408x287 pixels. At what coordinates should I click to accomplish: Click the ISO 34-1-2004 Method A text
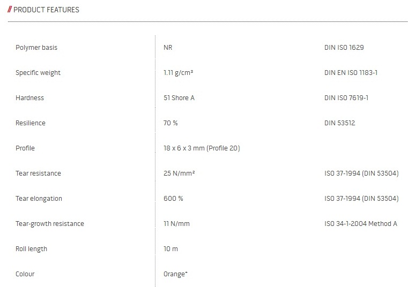[361, 224]
